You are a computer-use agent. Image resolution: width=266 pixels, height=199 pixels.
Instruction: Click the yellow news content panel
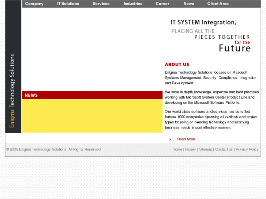point(92,116)
